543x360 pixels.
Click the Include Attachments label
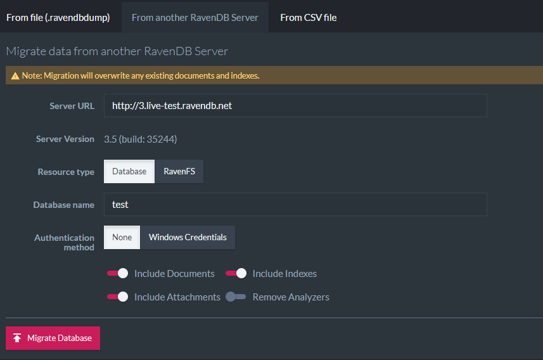(177, 297)
